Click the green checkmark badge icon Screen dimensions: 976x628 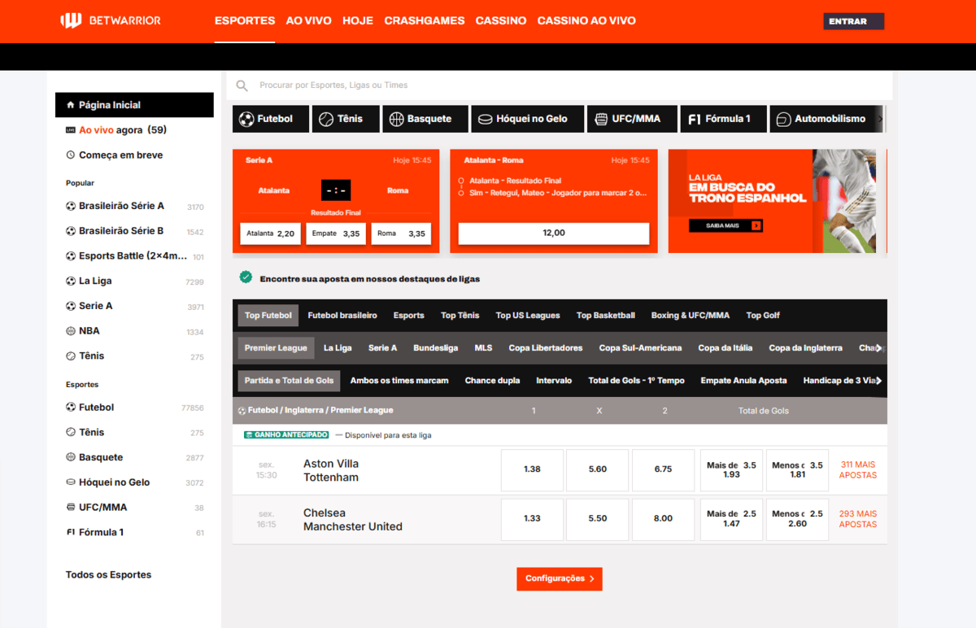246,277
